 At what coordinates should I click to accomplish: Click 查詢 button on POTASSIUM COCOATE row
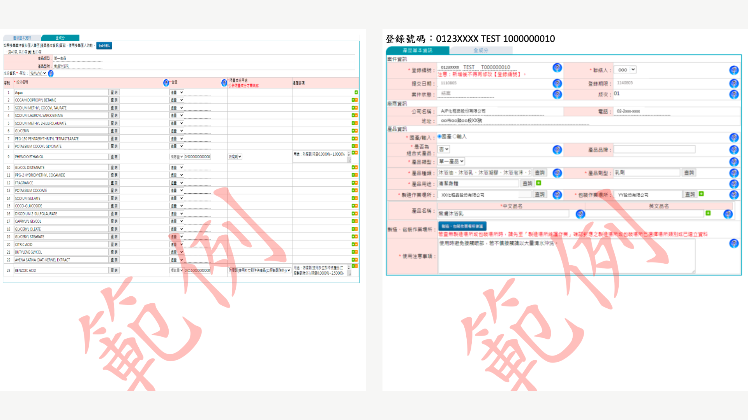114,191
